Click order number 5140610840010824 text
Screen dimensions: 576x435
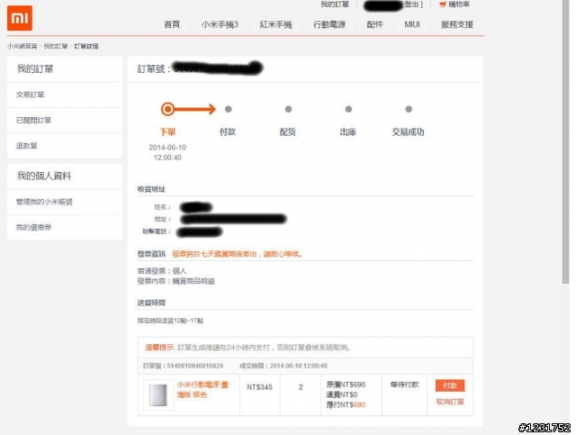(195, 366)
